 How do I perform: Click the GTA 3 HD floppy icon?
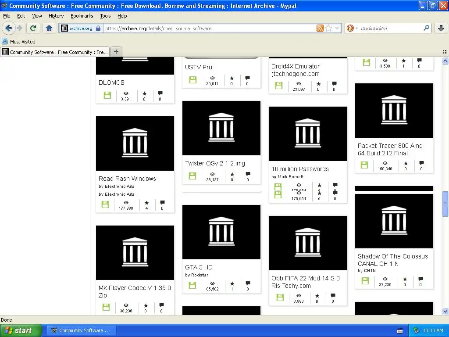click(192, 285)
